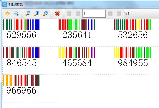Close preview with the red X
Viewport: 159px width, 108px height.
pos(57,14)
